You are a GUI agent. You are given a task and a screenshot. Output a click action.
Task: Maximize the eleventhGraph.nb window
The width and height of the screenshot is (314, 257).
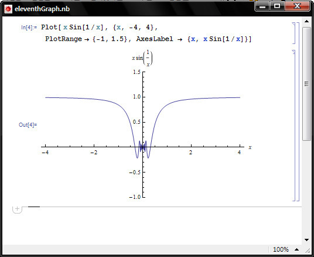[x=277, y=6]
